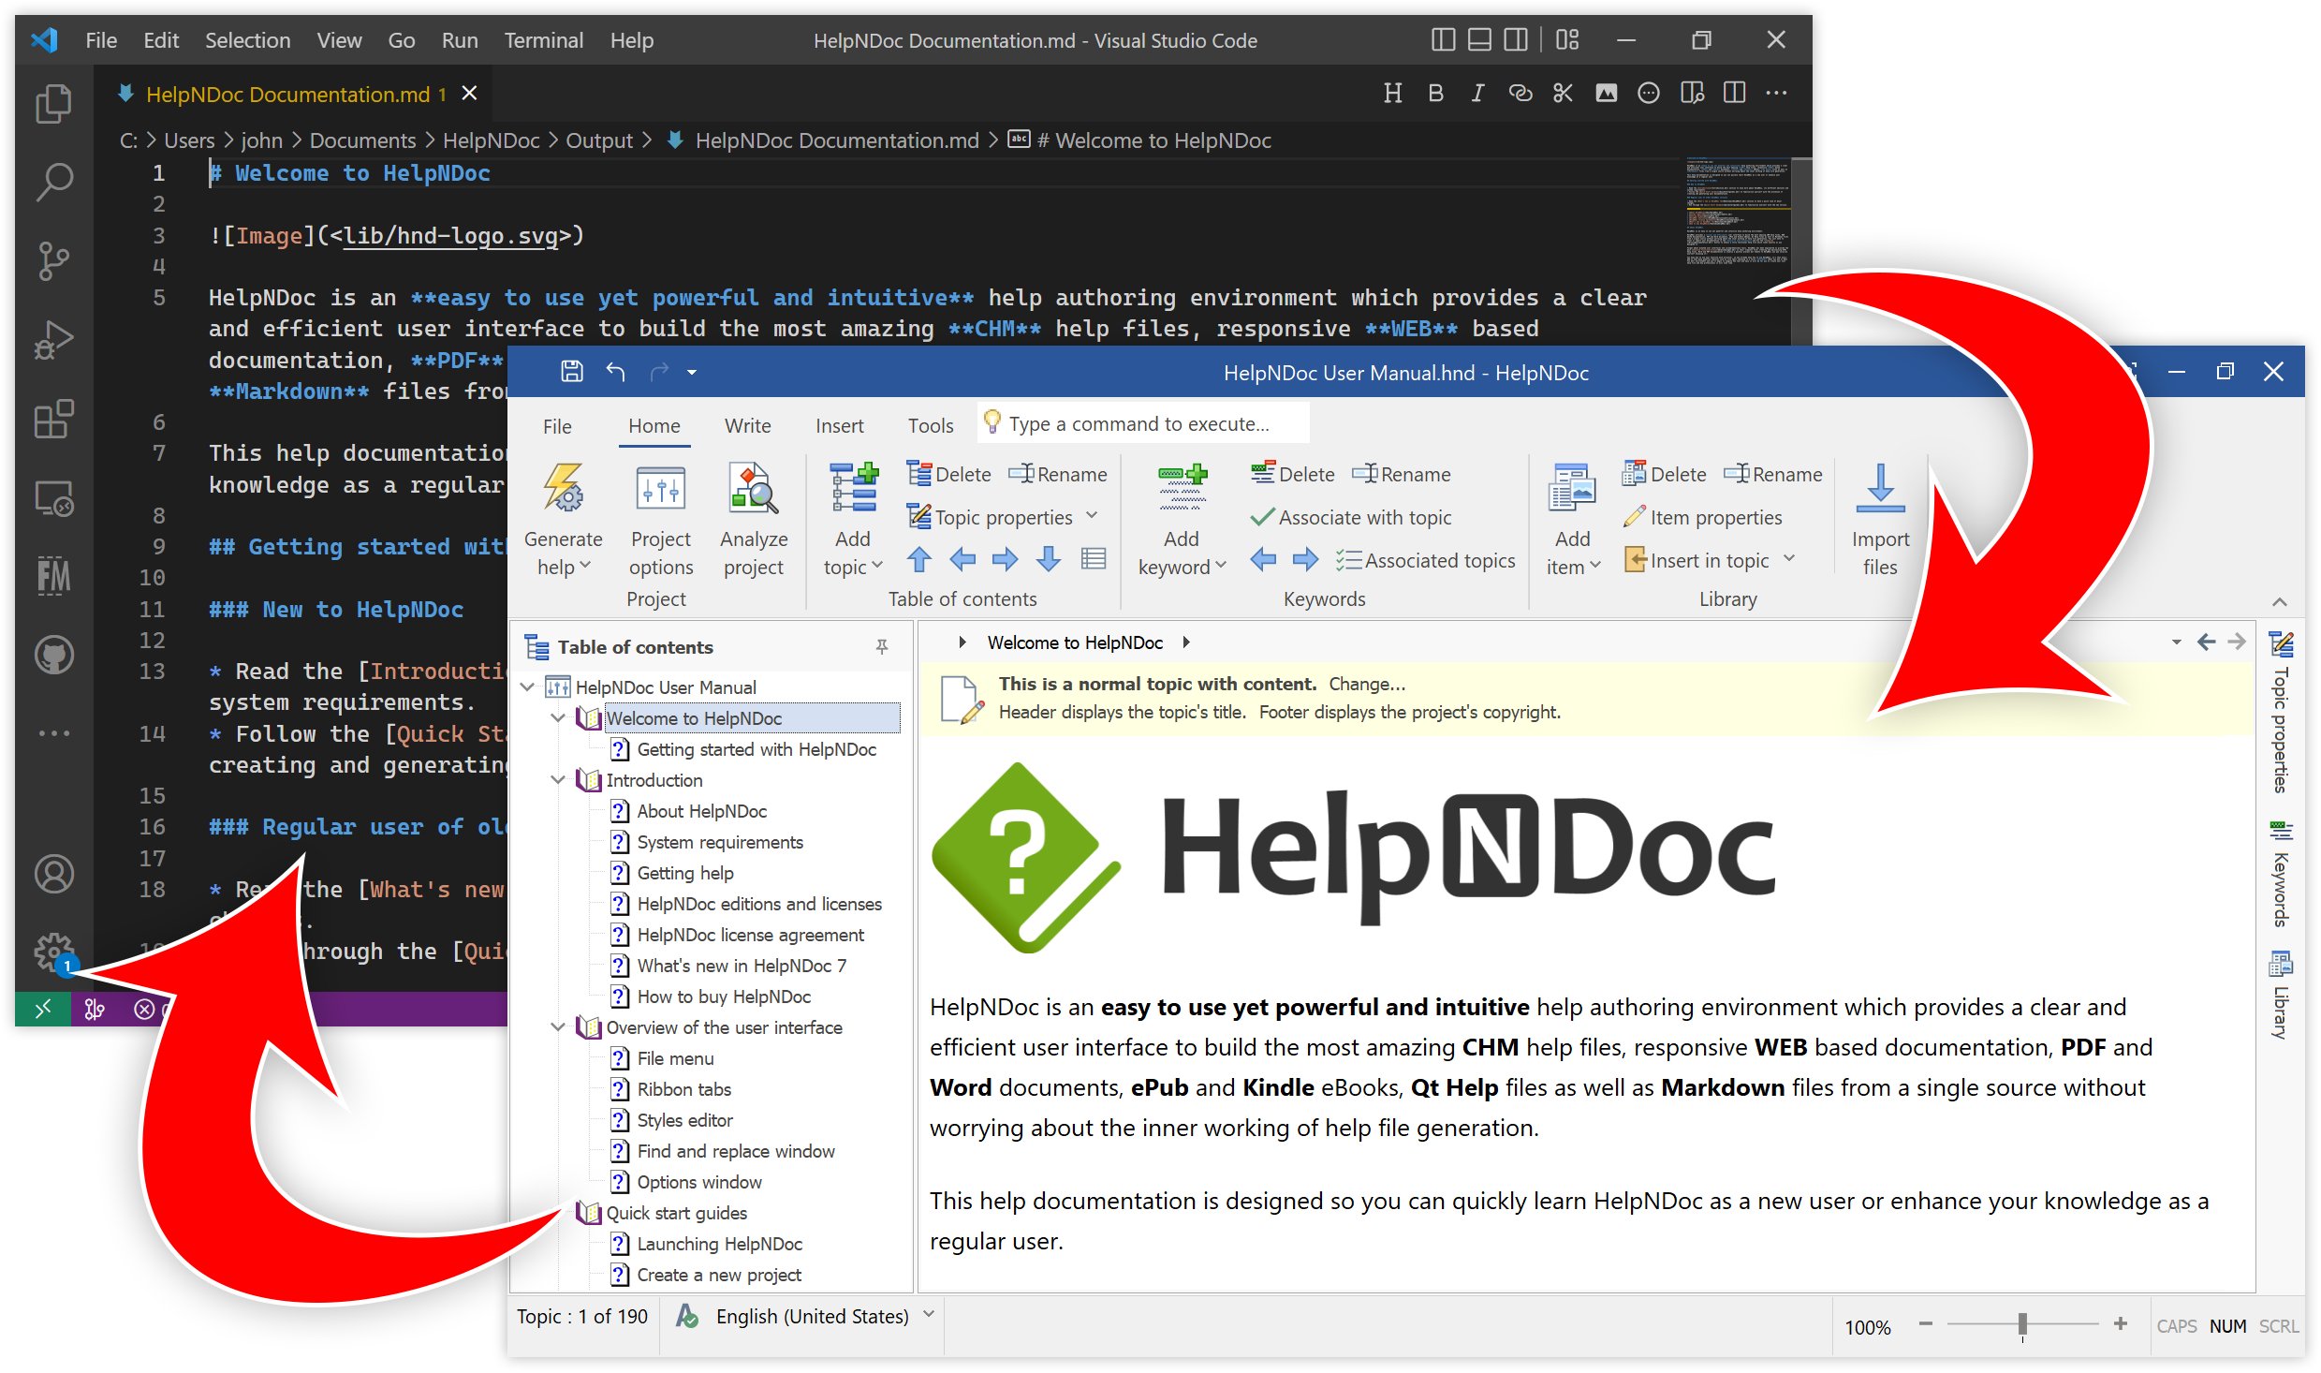Collapse the Introduction tree node
This screenshot has height=1373, width=2321.
click(559, 779)
